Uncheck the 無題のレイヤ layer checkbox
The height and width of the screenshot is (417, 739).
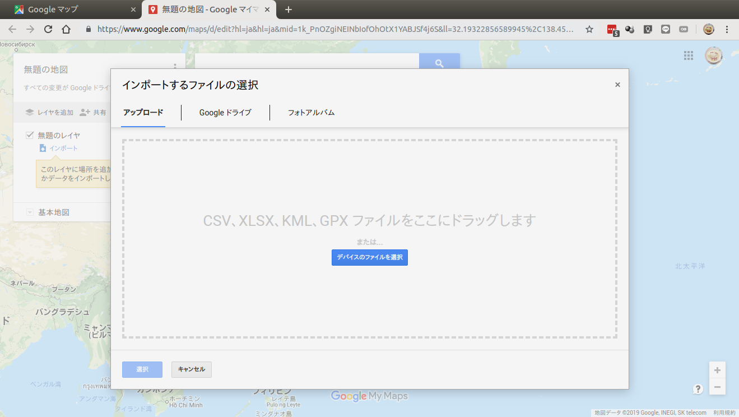pos(29,135)
